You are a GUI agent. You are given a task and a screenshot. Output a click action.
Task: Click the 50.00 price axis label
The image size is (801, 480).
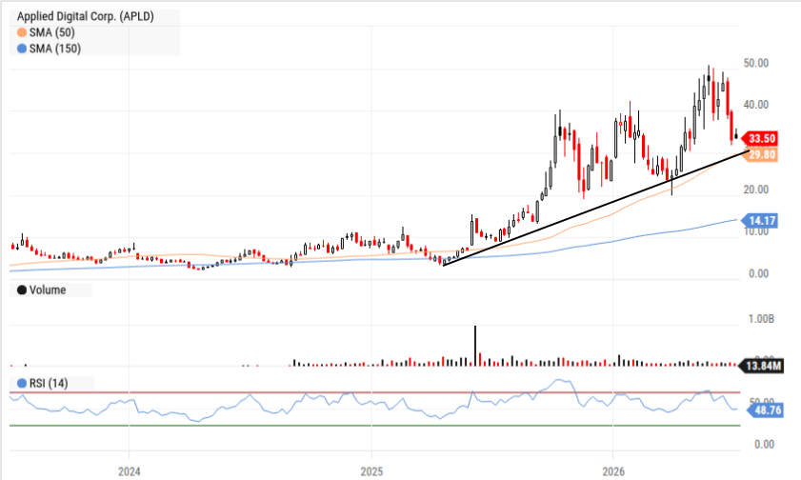click(x=756, y=63)
